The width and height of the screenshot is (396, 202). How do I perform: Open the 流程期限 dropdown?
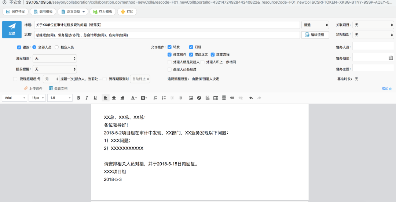tap(55, 58)
